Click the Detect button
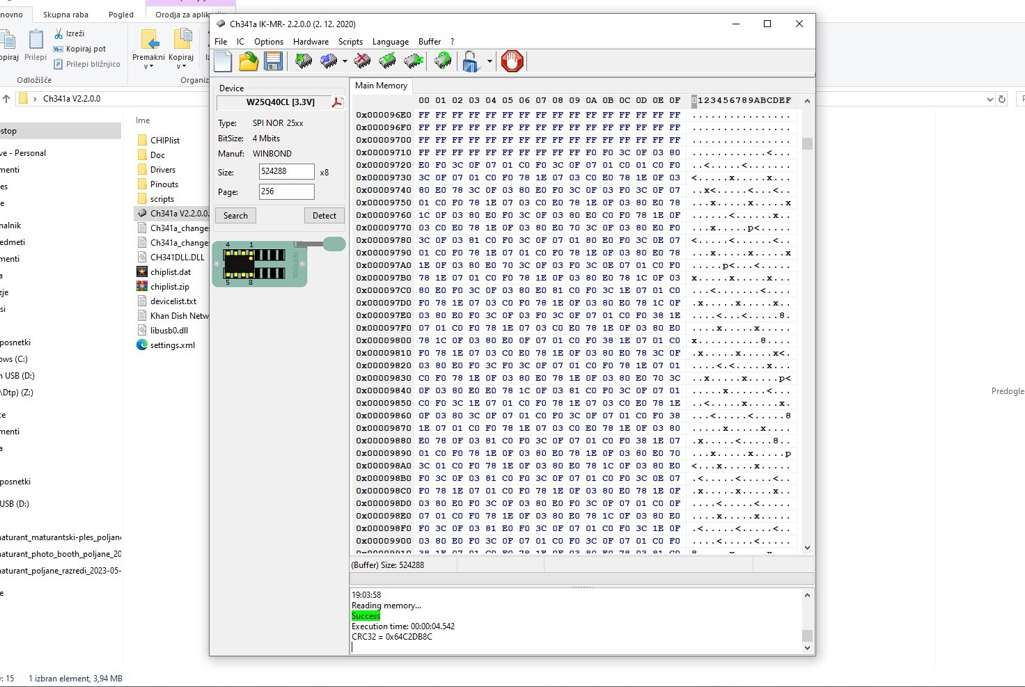This screenshot has height=687, width=1025. coord(324,216)
